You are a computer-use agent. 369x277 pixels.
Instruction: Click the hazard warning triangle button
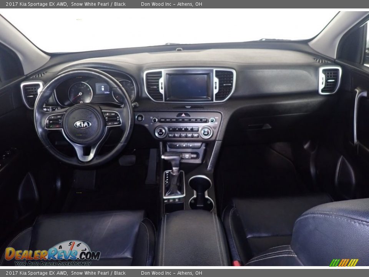(183, 114)
